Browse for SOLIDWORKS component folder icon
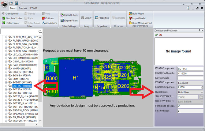 click(x=201, y=97)
